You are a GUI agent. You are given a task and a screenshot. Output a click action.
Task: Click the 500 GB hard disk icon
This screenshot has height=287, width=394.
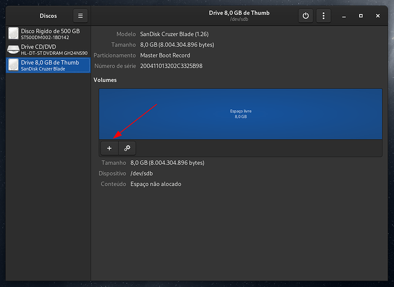point(13,33)
